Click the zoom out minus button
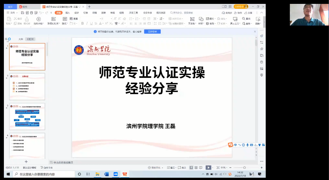Screen dimensions: 329x180 pos(230,168)
